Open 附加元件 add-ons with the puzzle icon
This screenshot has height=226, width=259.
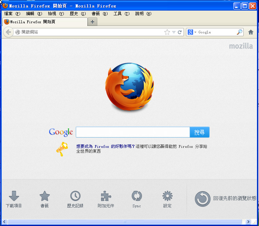(106, 199)
